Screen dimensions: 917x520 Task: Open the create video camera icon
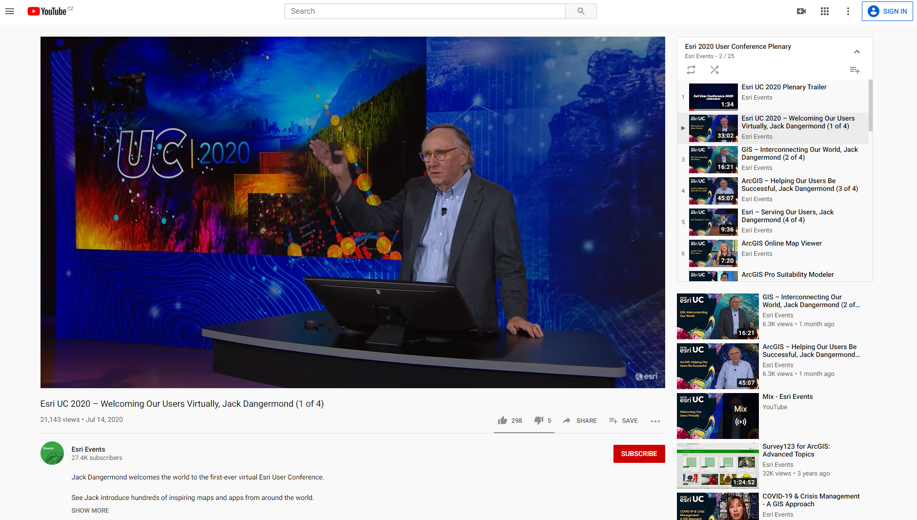point(801,11)
